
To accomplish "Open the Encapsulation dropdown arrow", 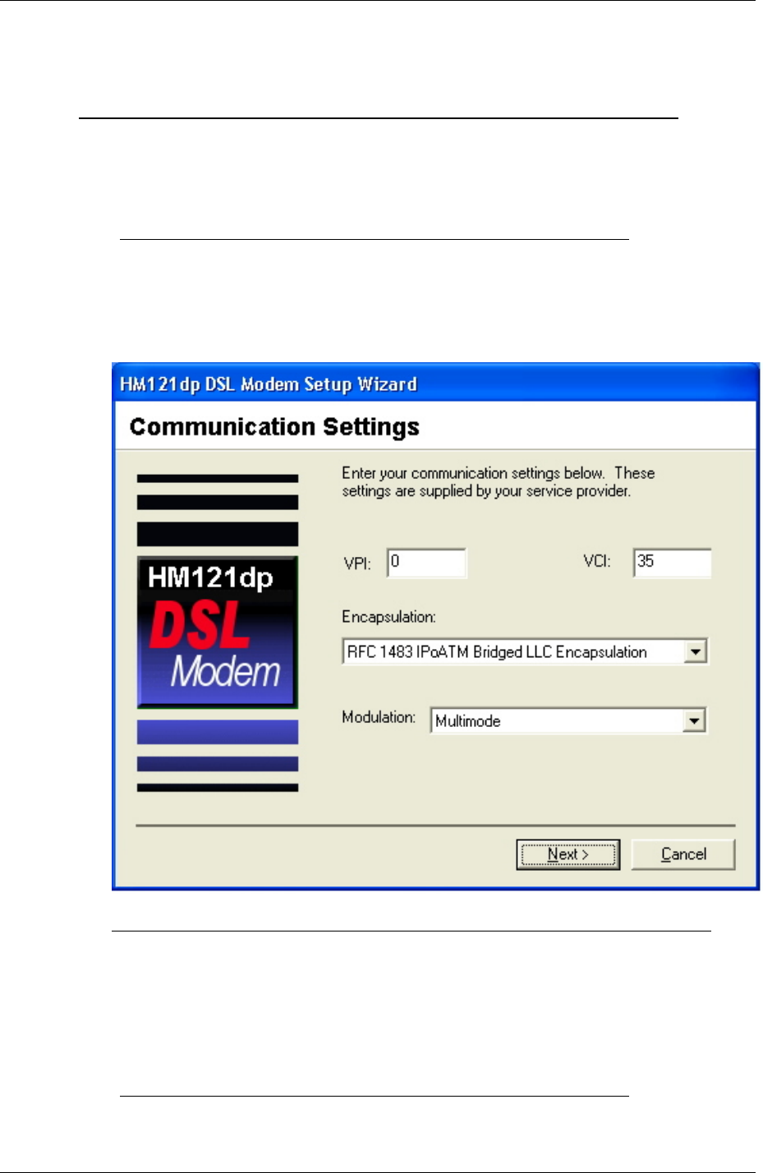I will 696,652.
